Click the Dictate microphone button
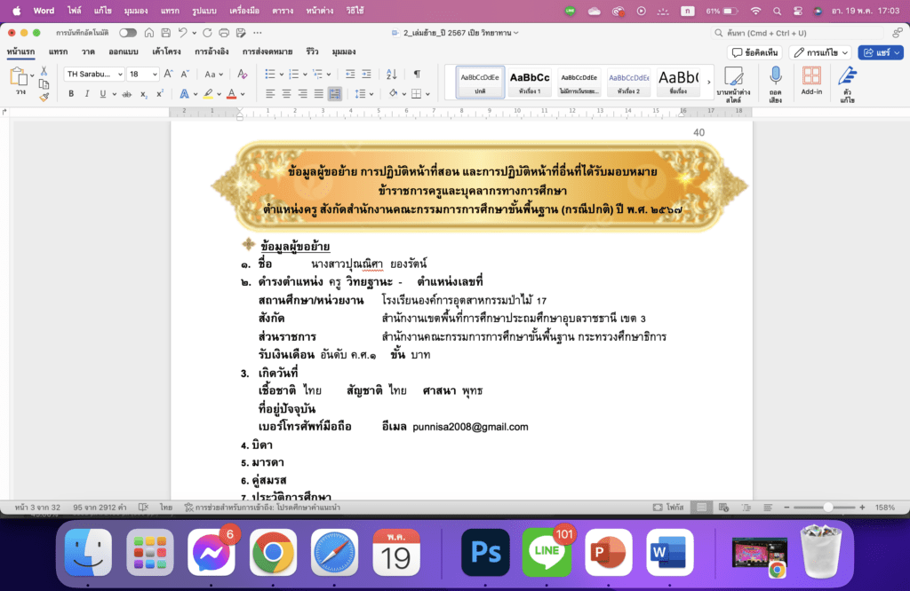Screen dimensions: 910x591 [775, 84]
